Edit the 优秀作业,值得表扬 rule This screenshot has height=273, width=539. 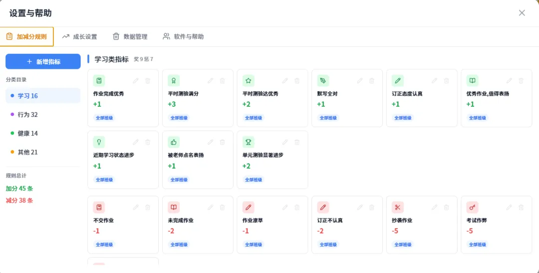pos(509,81)
